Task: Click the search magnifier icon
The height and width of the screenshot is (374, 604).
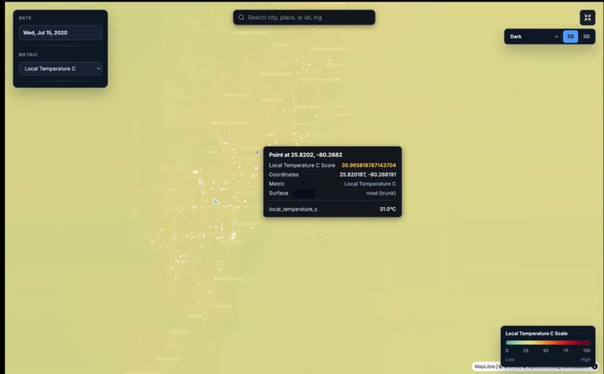Action: click(x=241, y=17)
